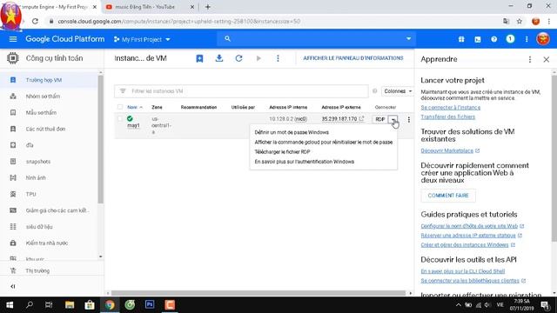This screenshot has width=557, height=313.
Task: Open the Help question-mark icon
Action: 493,39
